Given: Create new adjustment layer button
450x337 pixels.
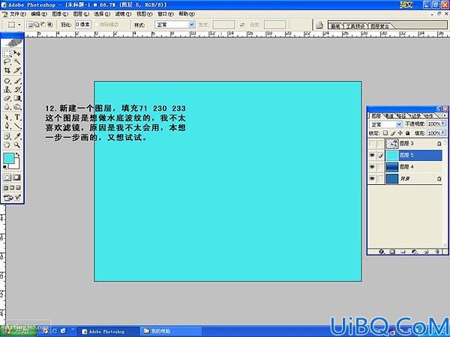Looking at the screenshot, I should tap(414, 252).
